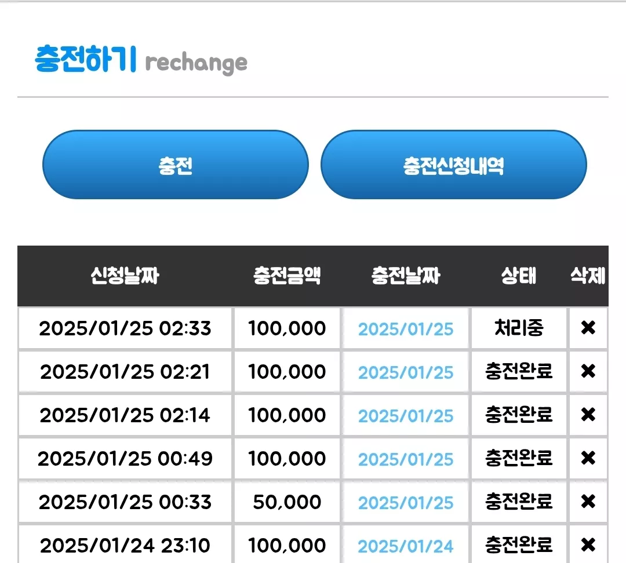Viewport: 626px width, 563px height.
Task: Remove the 2025/01/25 02:14 recharge row
Action: pos(588,415)
